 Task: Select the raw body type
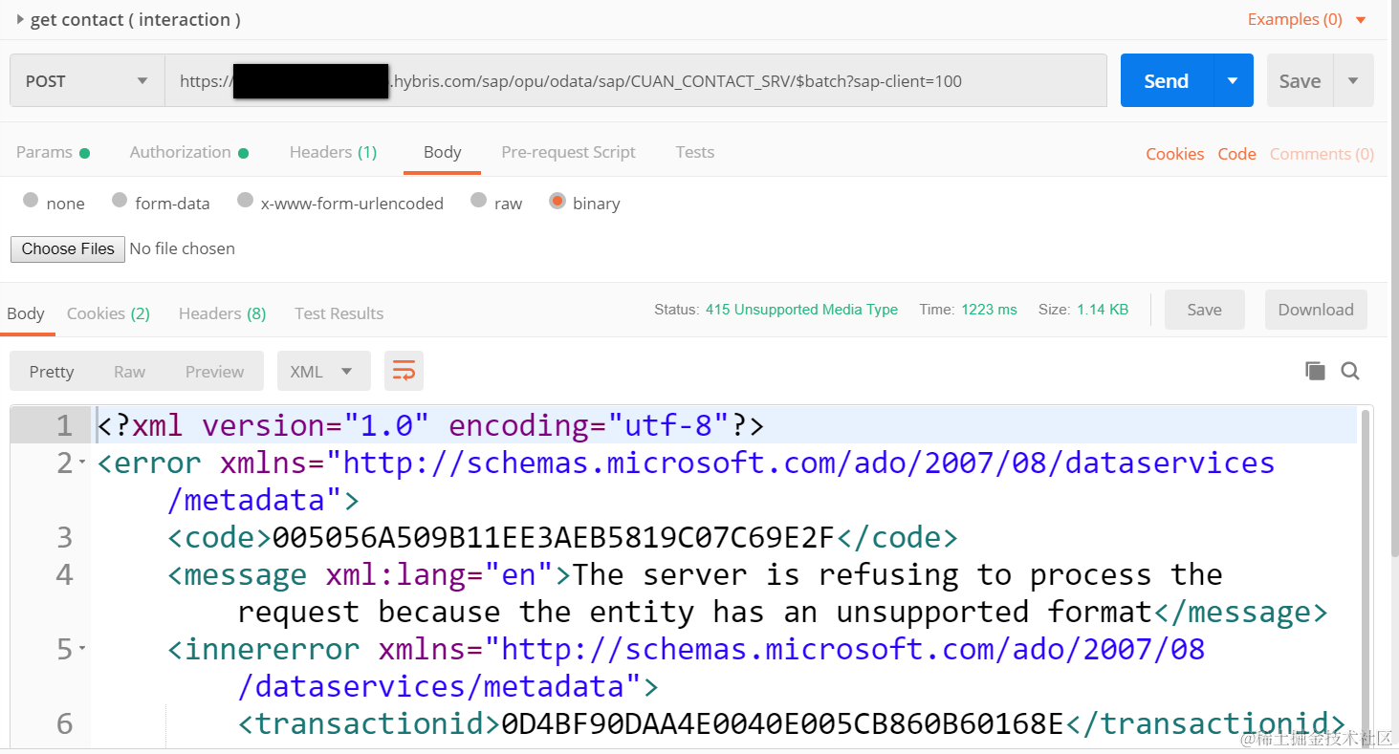click(x=478, y=201)
